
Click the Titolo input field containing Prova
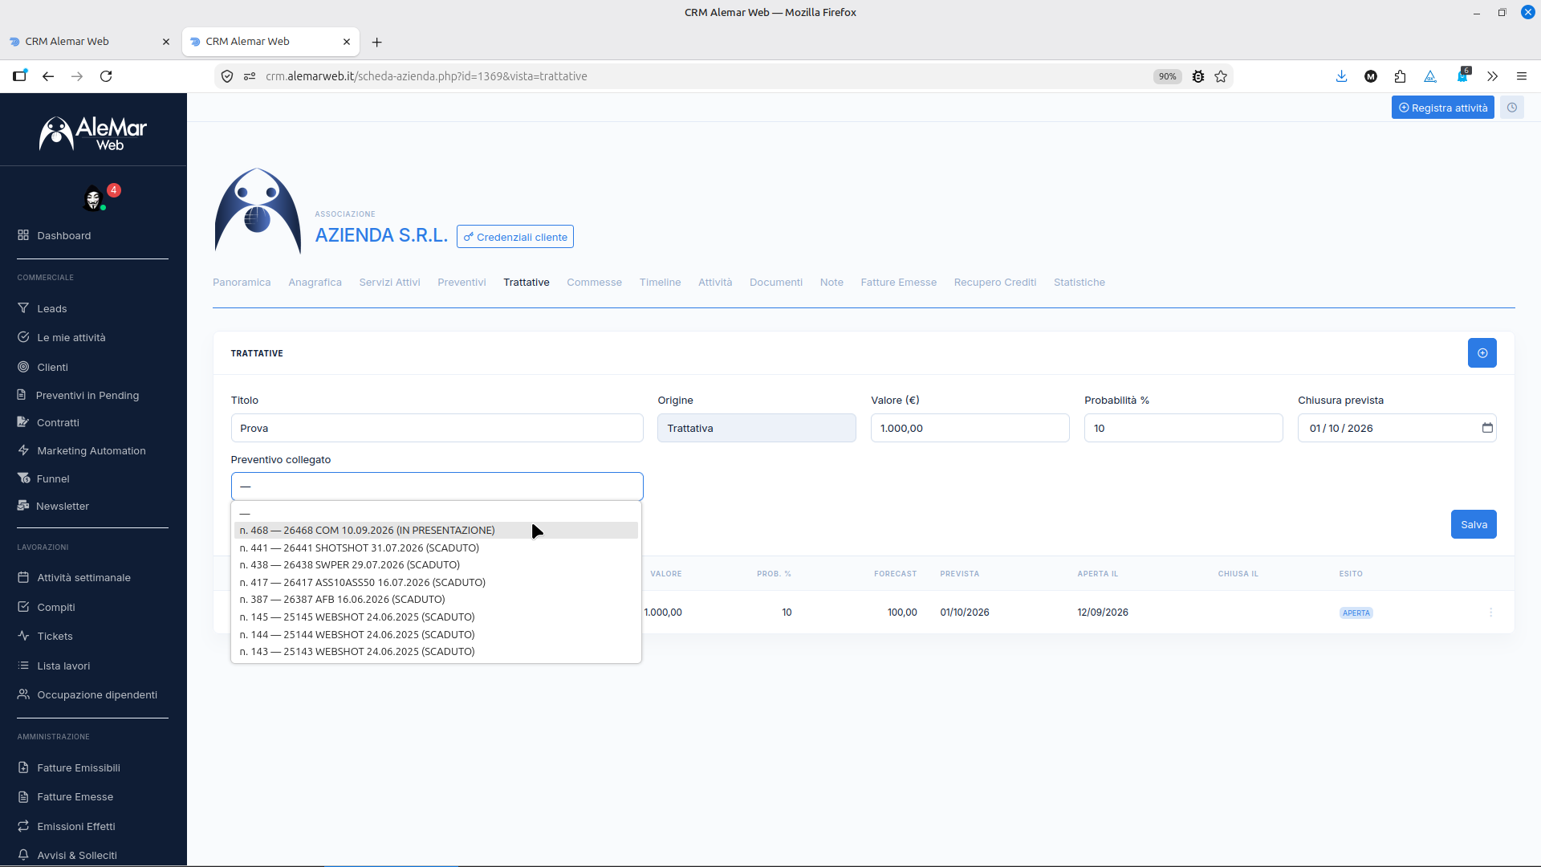point(437,428)
